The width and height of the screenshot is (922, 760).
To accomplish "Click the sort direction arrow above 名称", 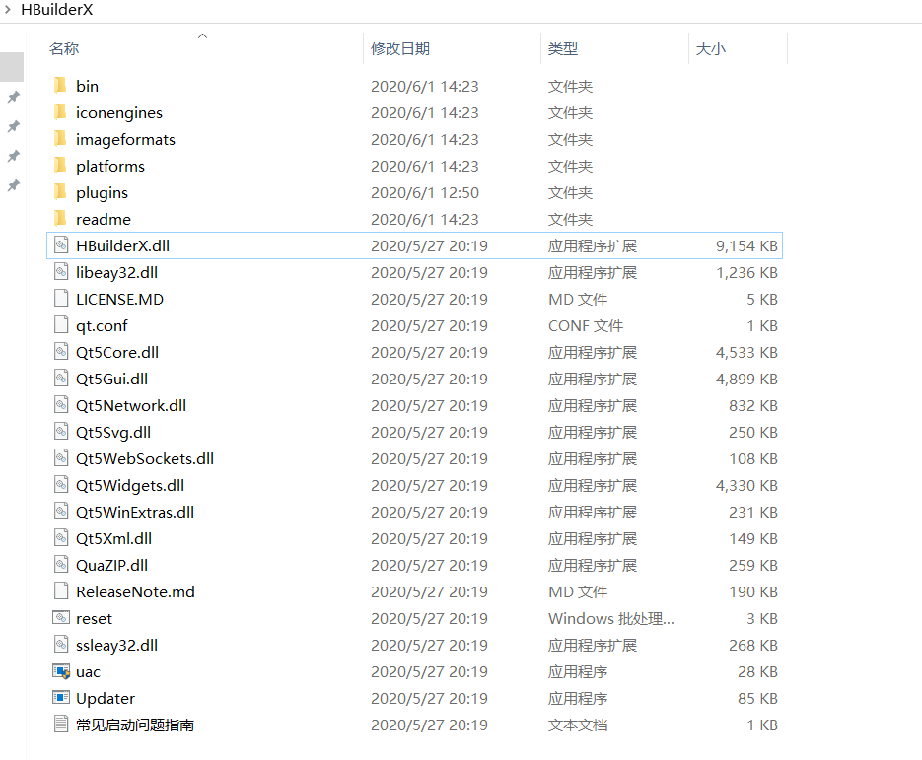I will (203, 35).
